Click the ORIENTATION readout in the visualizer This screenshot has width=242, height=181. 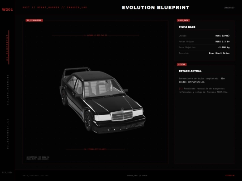[x=38, y=157]
